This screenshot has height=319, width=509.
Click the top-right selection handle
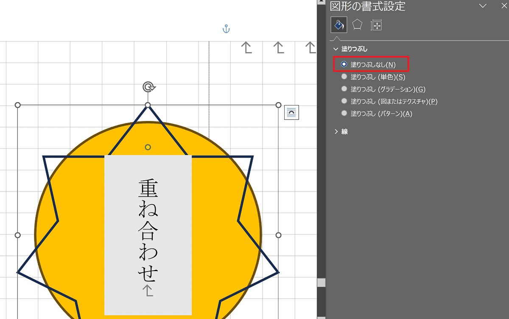point(279,105)
